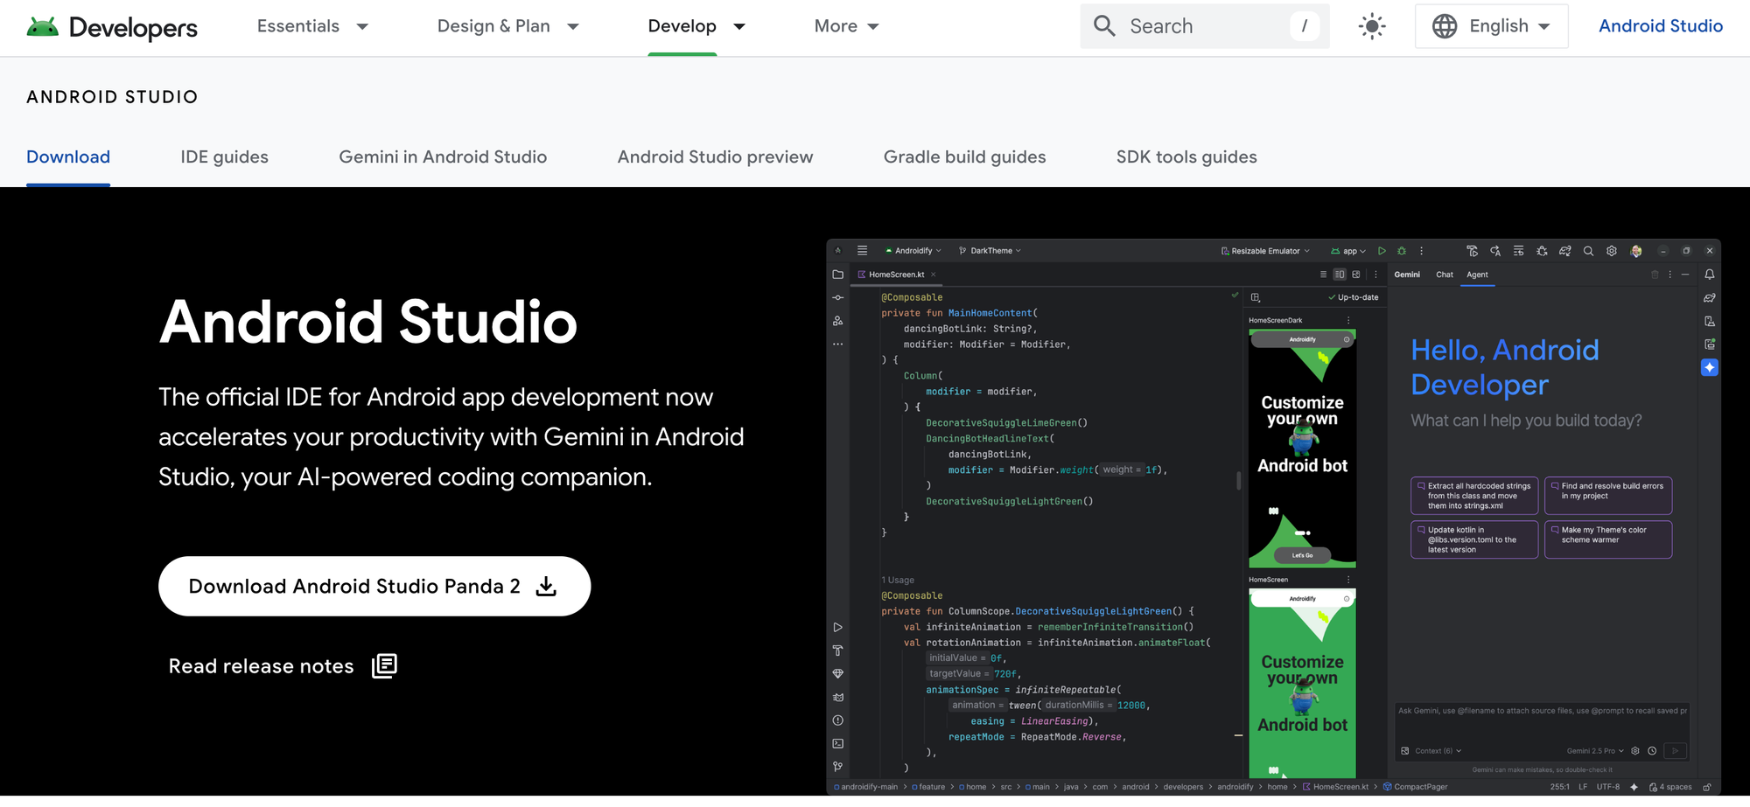Open the Gemini in Android Studio tab
Screen dimensions: 1750x807
coord(443,157)
